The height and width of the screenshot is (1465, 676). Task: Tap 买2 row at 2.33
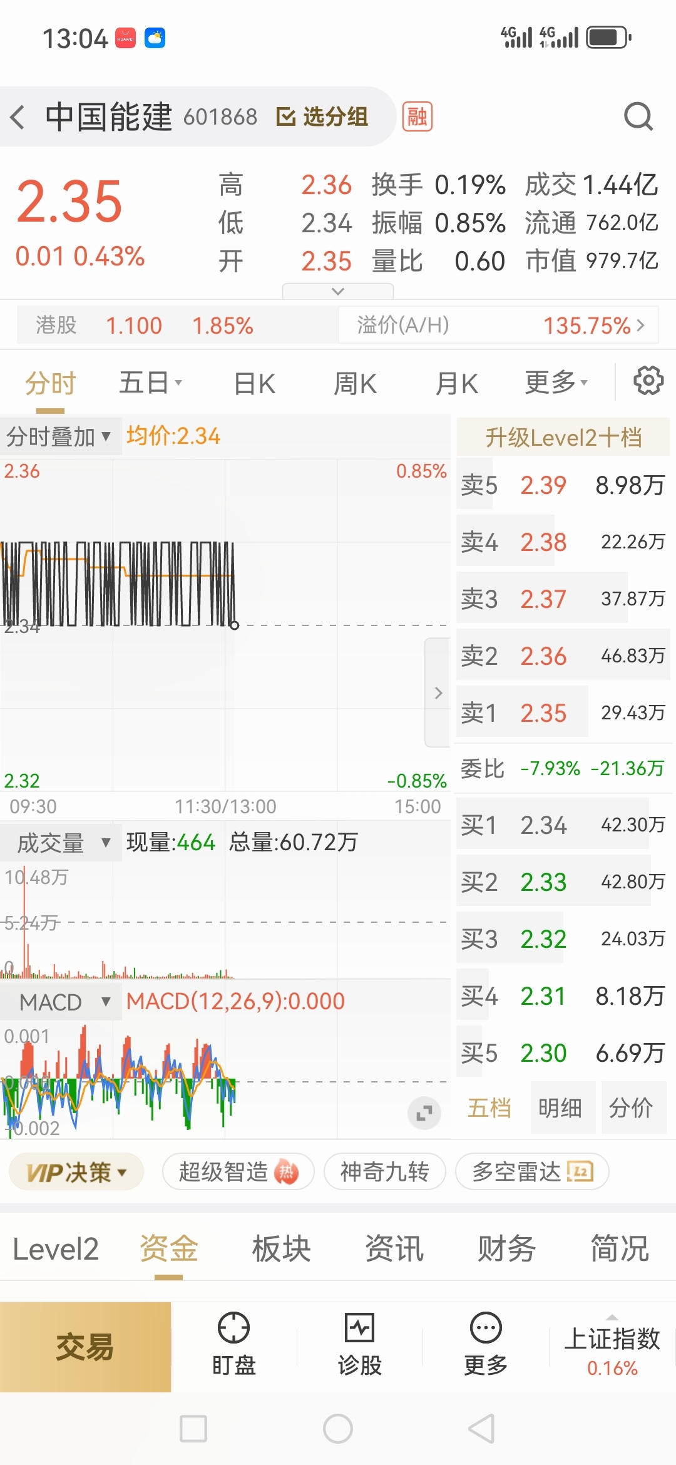click(x=563, y=882)
